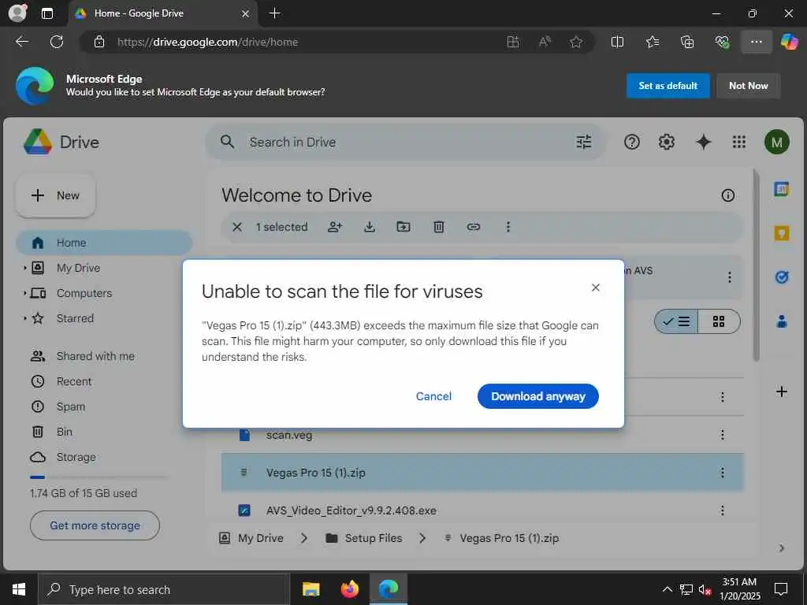
Task: Select the Vegas Pro 15 (1).zip row
Action: point(482,473)
